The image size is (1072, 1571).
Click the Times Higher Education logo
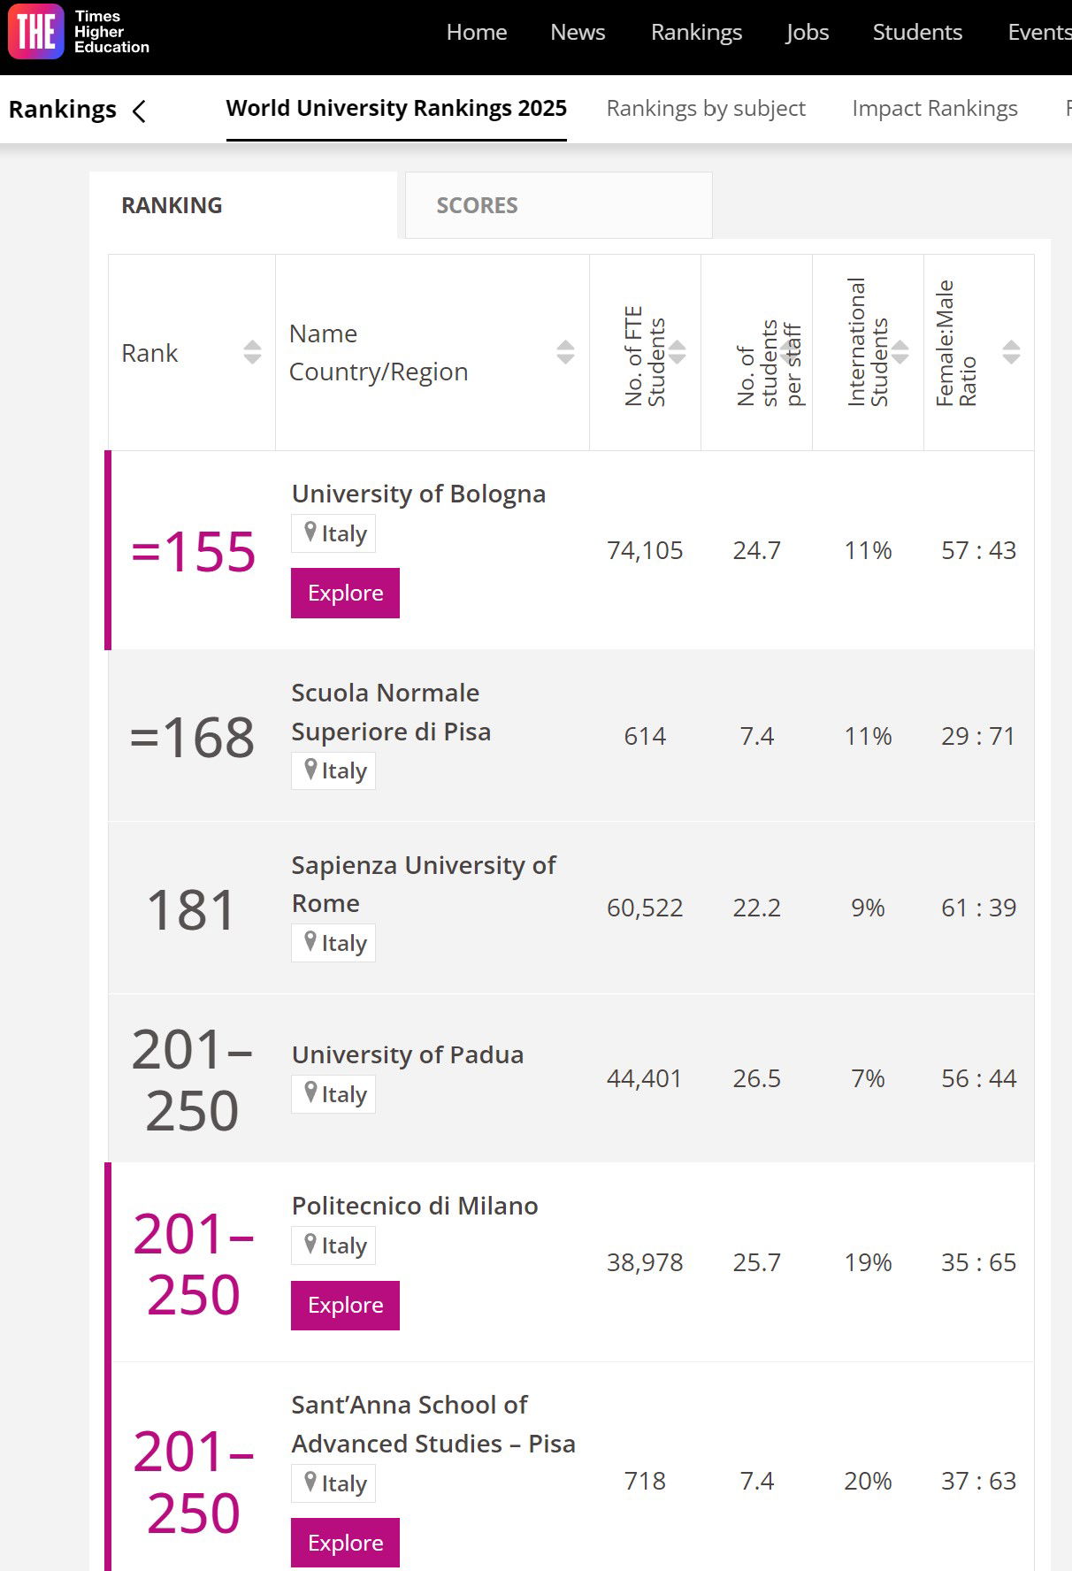(78, 33)
